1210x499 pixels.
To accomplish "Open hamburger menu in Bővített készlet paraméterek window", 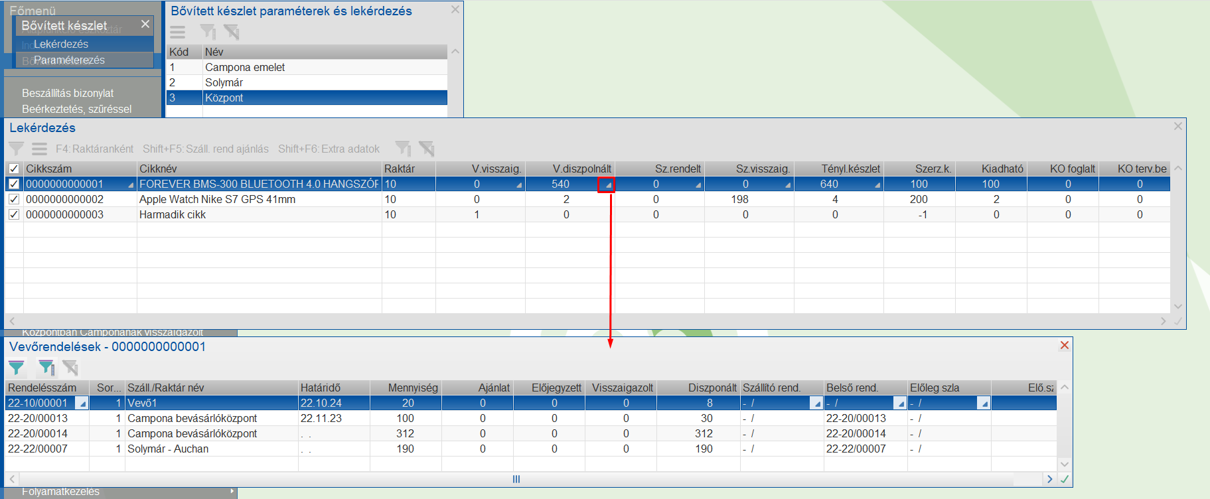I will pos(177,32).
